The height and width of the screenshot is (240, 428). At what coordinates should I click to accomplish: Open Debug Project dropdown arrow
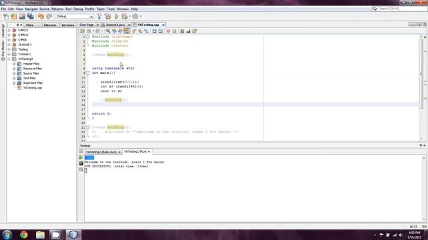[129, 17]
